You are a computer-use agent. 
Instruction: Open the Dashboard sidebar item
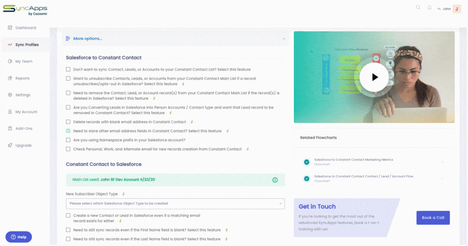coord(26,28)
